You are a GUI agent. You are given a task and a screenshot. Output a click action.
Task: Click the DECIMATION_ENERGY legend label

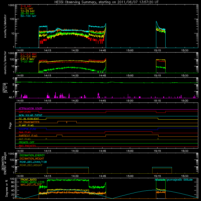pyautogui.click(x=32, y=155)
